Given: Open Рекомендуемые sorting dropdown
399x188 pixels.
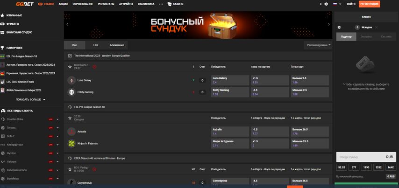Looking at the screenshot, I should tap(319, 45).
